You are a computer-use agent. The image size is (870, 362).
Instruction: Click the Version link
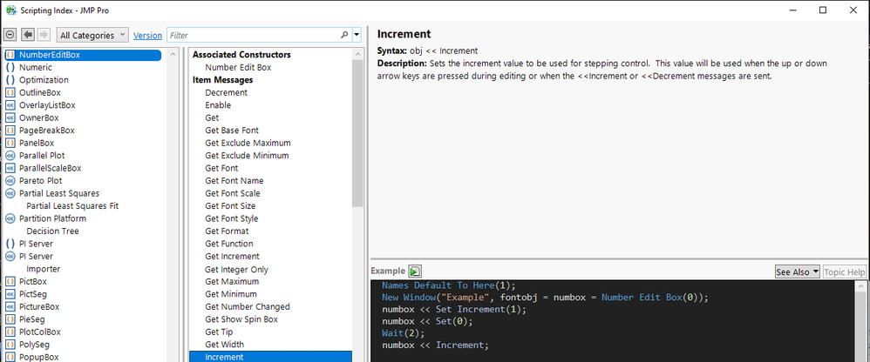(x=147, y=36)
